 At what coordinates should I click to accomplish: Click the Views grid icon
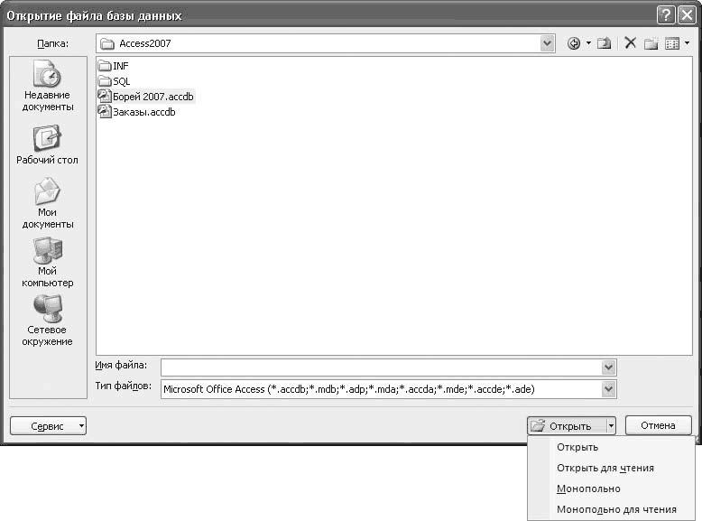tap(671, 43)
